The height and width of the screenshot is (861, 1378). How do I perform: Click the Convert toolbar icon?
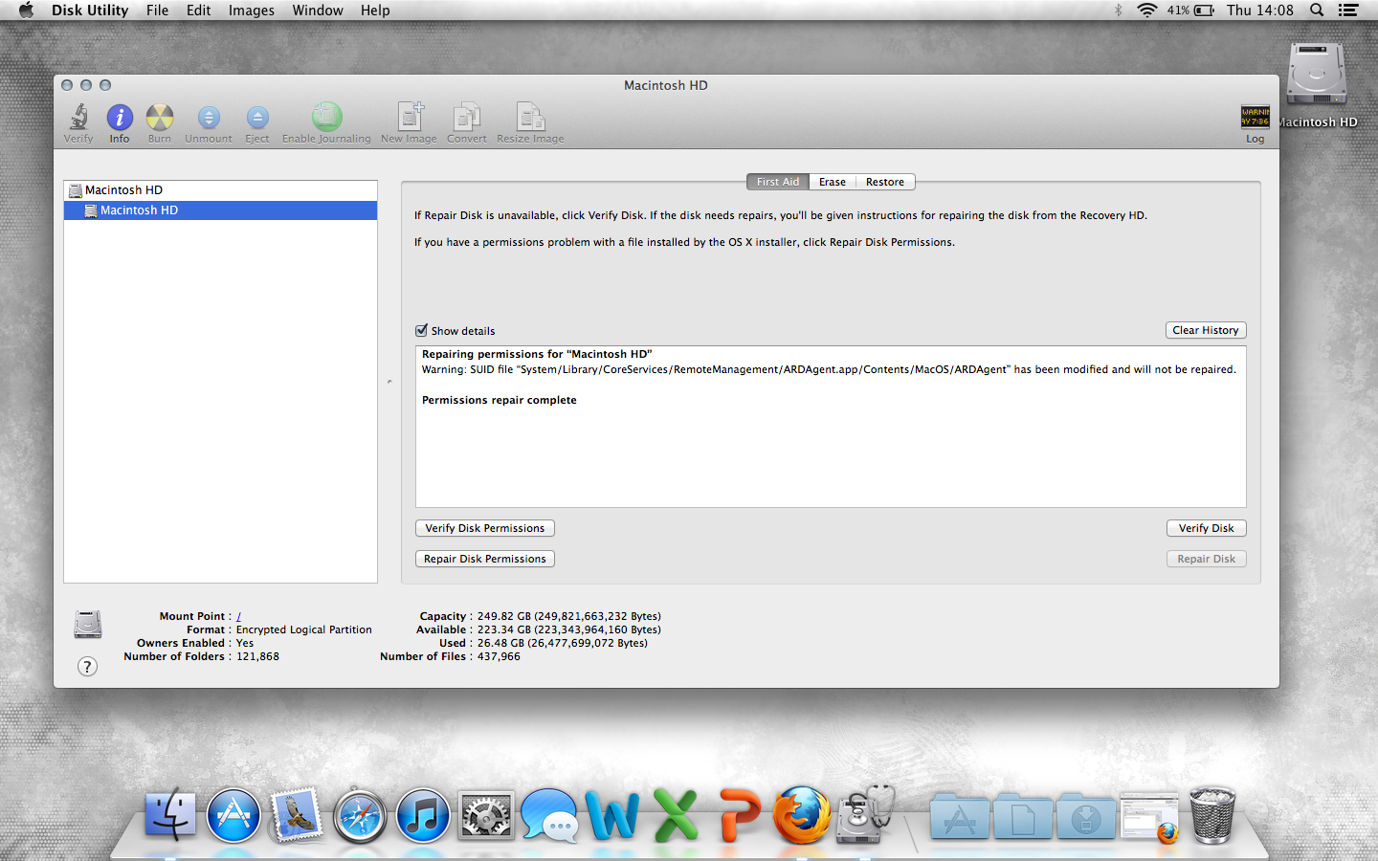(x=466, y=117)
